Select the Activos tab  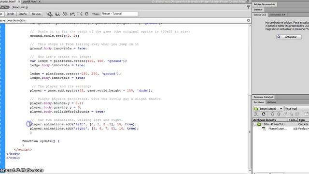[x=271, y=102]
